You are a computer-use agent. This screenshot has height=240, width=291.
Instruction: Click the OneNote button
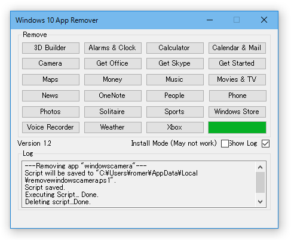coord(113,96)
